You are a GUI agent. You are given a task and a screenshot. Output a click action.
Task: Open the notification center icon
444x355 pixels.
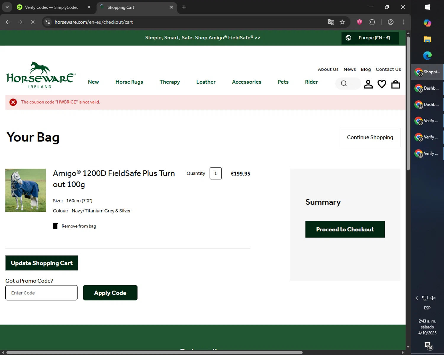coord(428,346)
